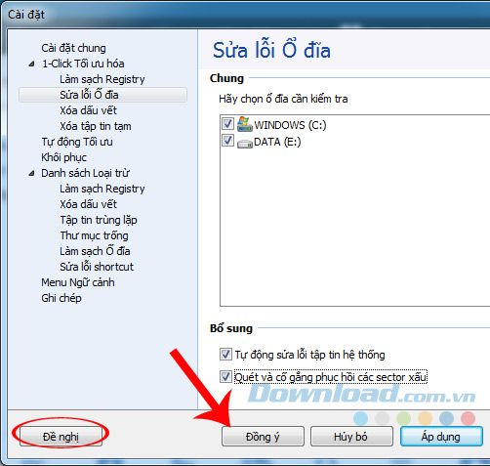Uncheck the WINDOWS (C:) drive checkbox
Screen dimensions: 490x466
point(227,124)
